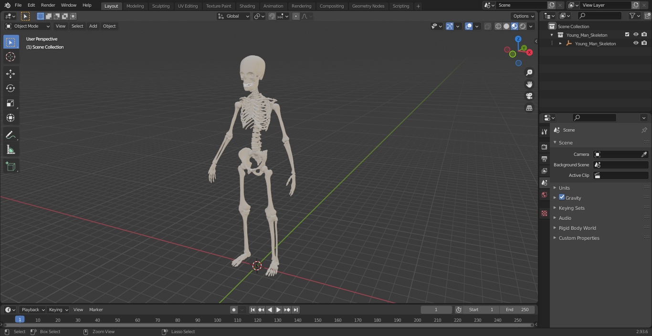
Task: Open Object Mode dropdown
Action: point(27,26)
